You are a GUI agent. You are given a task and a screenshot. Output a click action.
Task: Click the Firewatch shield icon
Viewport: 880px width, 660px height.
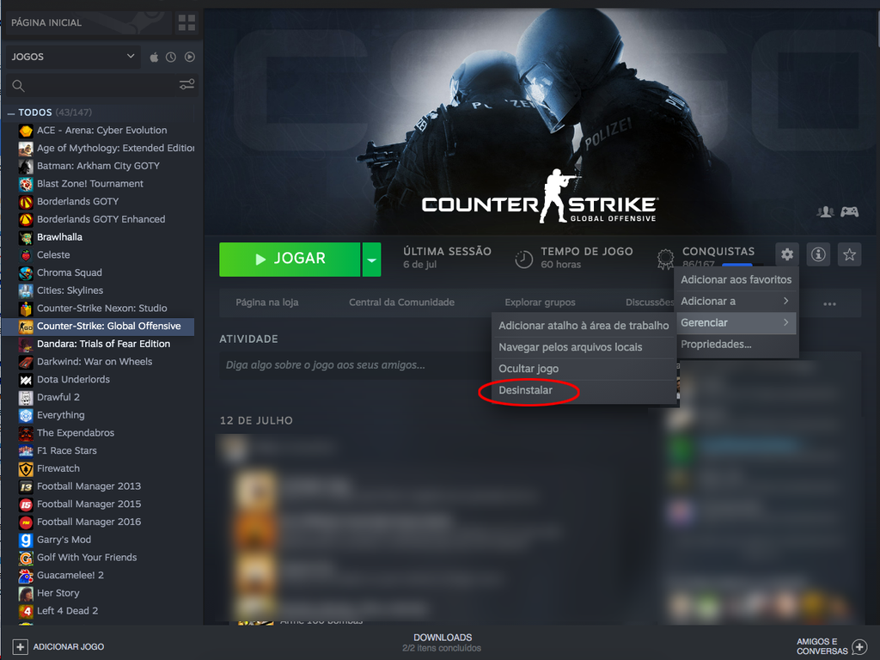click(26, 469)
